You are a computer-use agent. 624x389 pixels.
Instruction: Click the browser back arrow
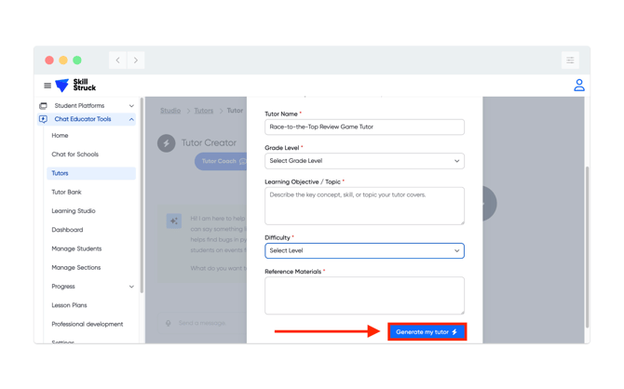tap(117, 60)
